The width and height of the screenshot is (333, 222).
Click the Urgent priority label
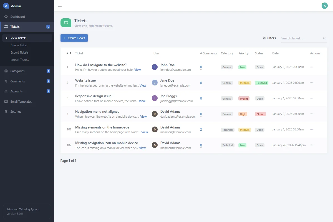(x=244, y=99)
